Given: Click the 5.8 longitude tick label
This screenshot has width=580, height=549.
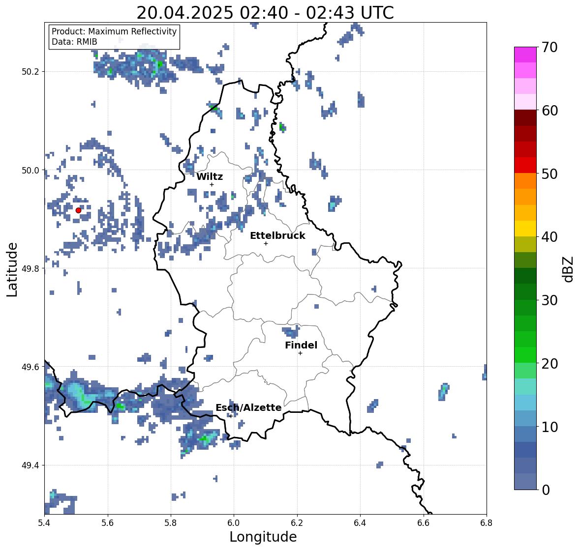Looking at the screenshot, I should click(x=171, y=523).
